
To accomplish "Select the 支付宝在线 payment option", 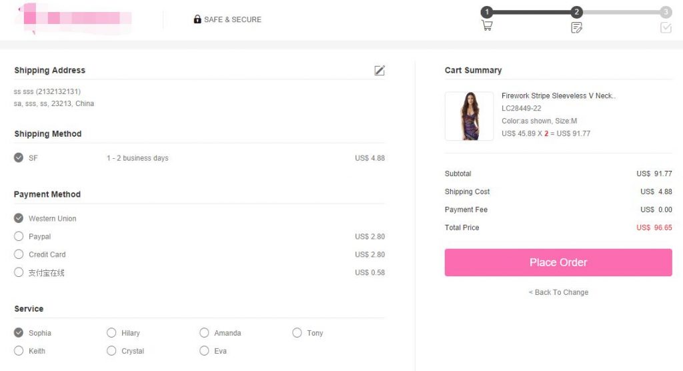I will [x=19, y=272].
